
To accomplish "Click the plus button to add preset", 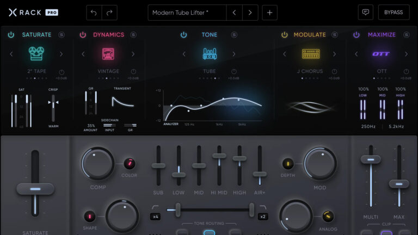I will click(x=269, y=13).
